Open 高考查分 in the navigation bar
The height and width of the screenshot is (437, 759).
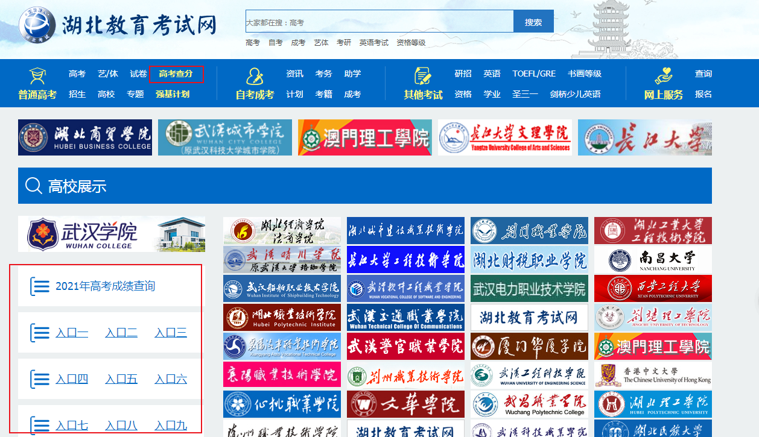point(176,74)
